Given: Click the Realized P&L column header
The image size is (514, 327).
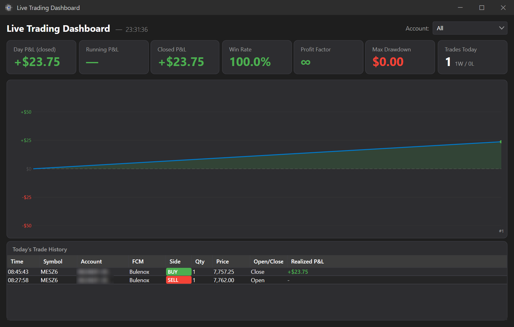Looking at the screenshot, I should [307, 262].
